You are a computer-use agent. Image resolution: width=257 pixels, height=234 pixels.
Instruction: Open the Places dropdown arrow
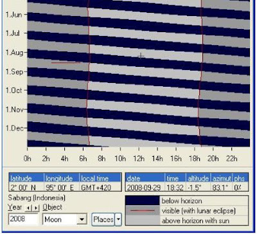coord(118,219)
